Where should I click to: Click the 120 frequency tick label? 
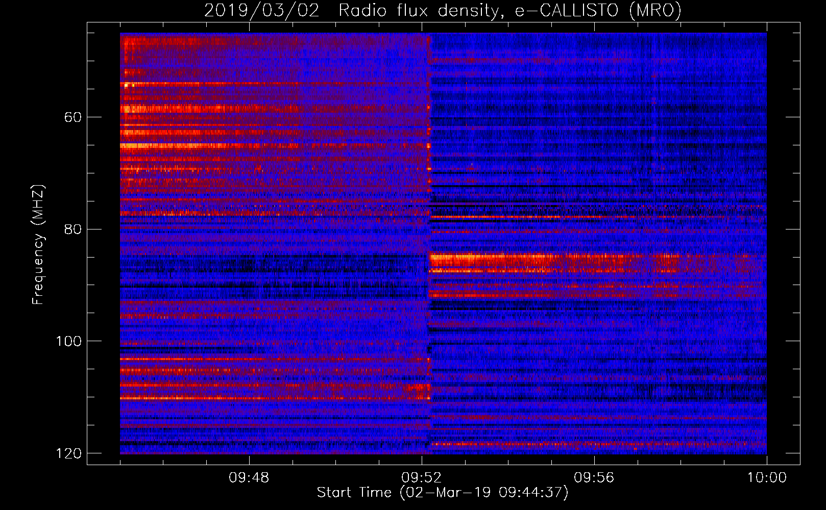tap(68, 453)
